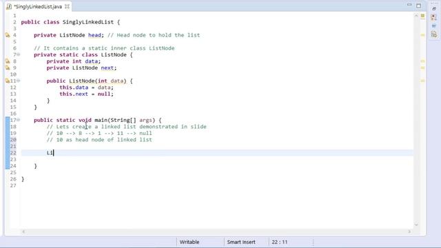Click 'main(String[] args)' on line 17
This screenshot has width=441, height=248.
(125, 120)
